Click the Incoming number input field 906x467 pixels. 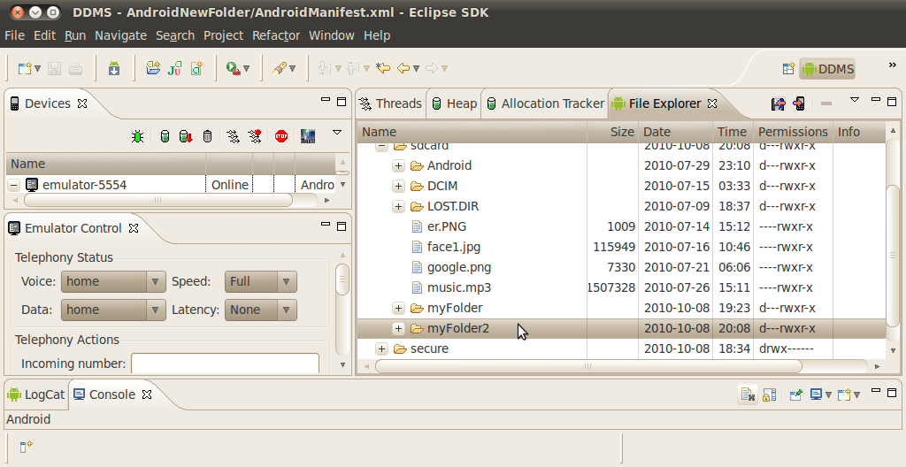226,364
